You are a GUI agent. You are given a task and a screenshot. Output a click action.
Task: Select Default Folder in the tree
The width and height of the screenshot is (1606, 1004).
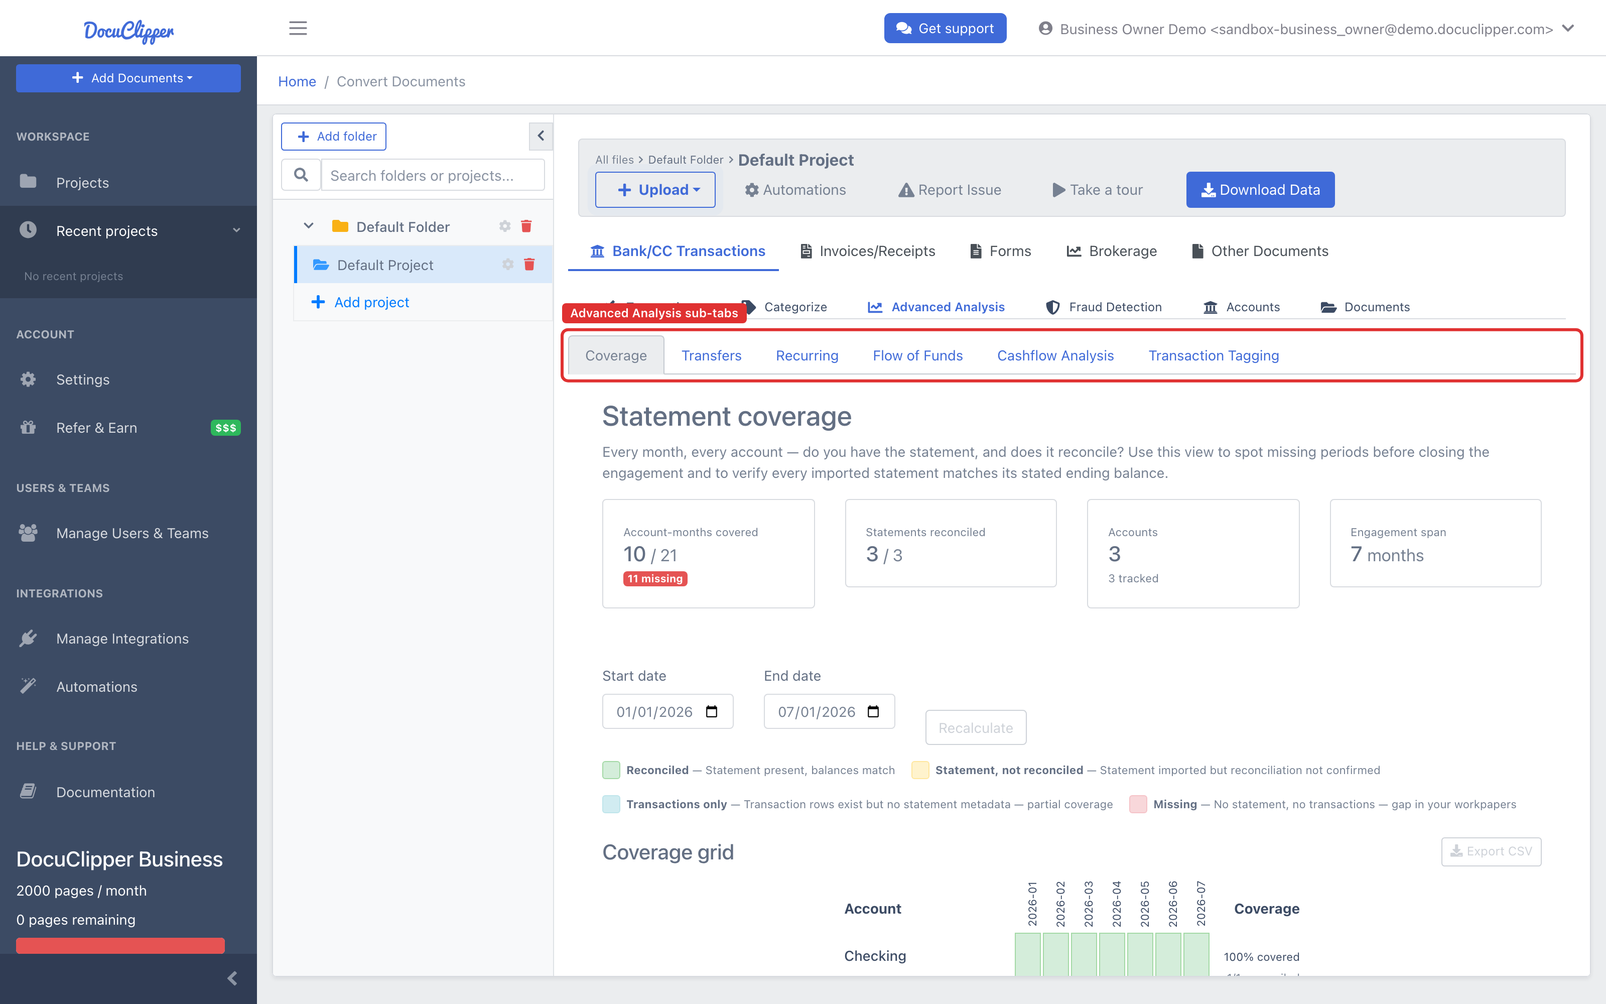403,226
